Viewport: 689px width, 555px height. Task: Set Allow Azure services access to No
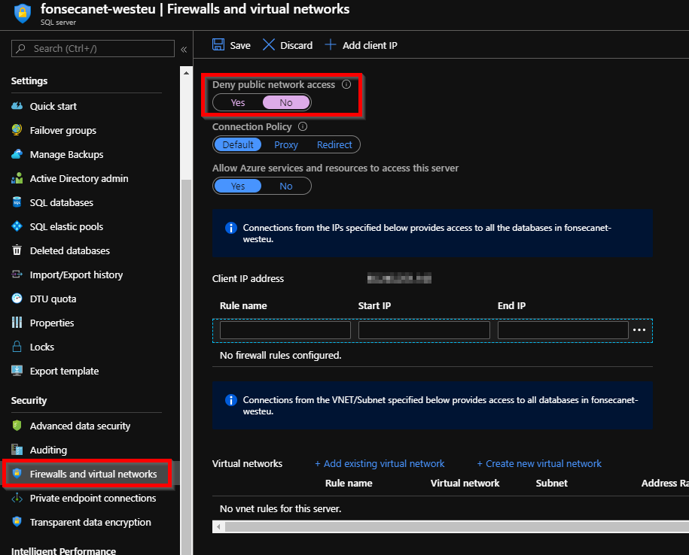286,186
